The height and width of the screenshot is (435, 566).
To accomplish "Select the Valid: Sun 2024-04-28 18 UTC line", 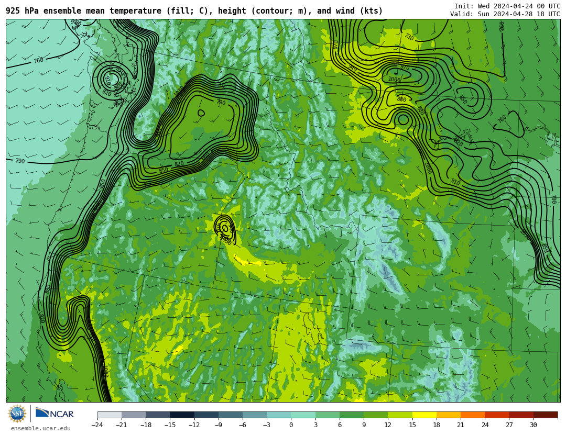I will pos(505,14).
